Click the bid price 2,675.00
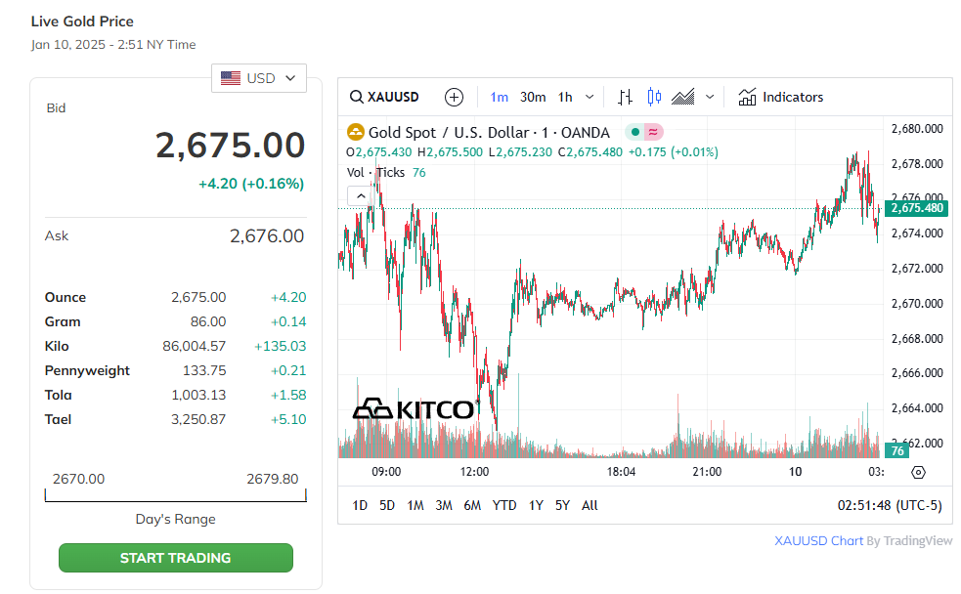The image size is (961, 594). coord(231,146)
